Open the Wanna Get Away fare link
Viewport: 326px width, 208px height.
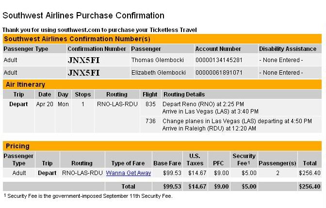point(129,173)
